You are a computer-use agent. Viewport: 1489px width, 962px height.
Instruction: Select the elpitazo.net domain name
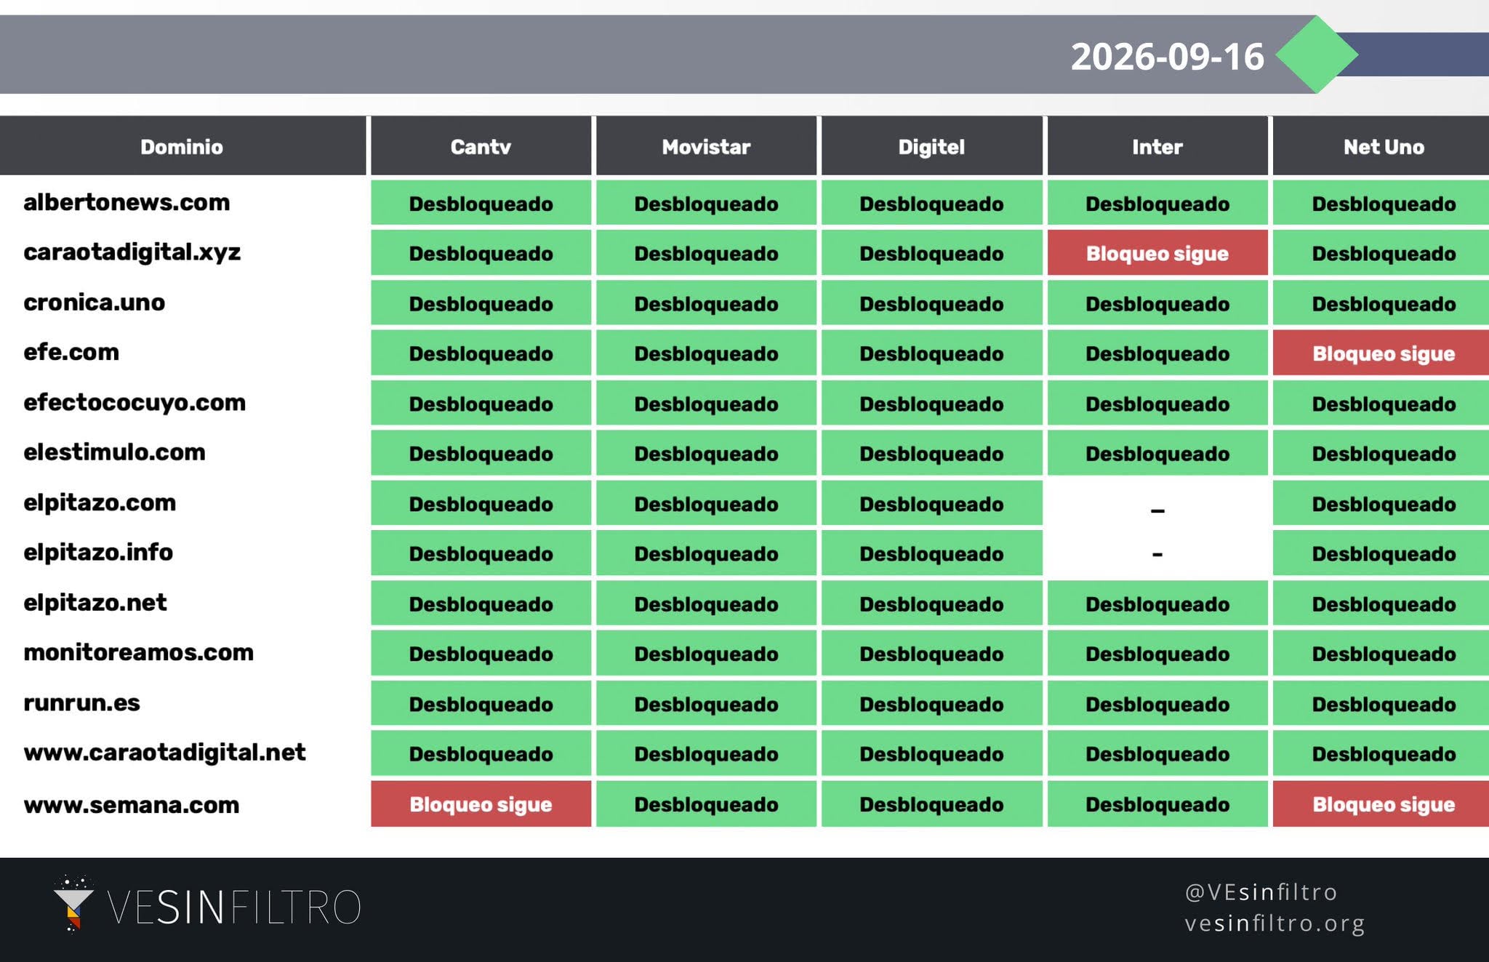(95, 603)
